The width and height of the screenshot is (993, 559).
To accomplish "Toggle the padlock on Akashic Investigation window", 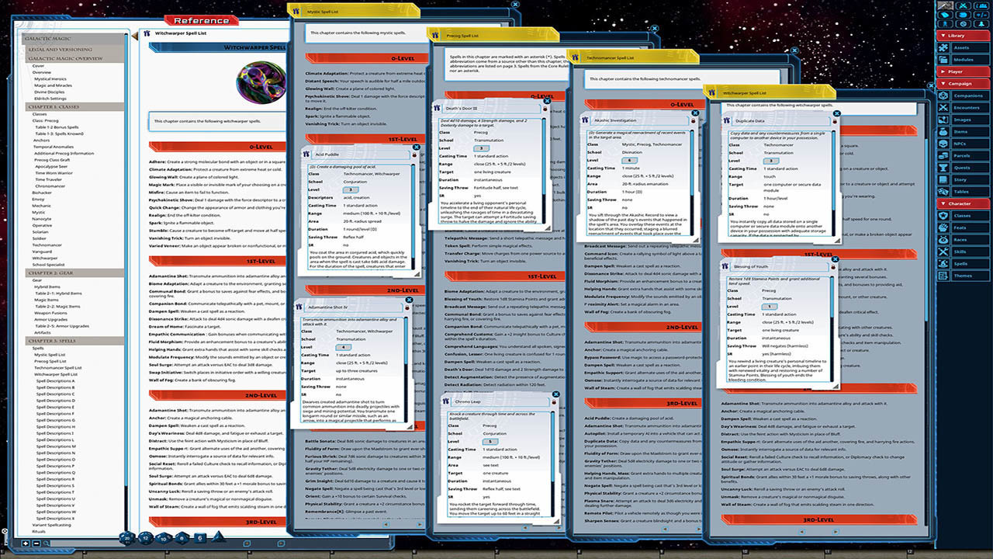I will (x=693, y=120).
